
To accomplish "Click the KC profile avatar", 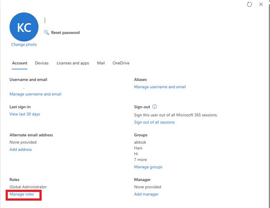I will pyautogui.click(x=24, y=27).
